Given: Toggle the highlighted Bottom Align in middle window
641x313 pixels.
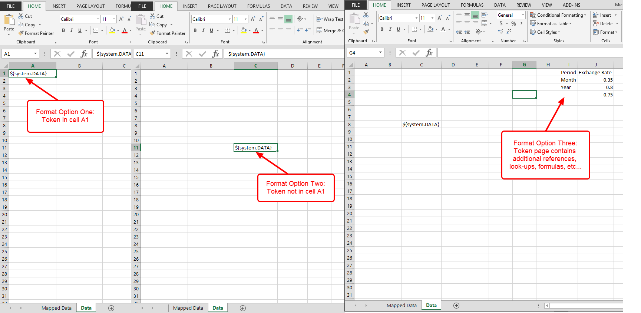Looking at the screenshot, I should [288, 19].
